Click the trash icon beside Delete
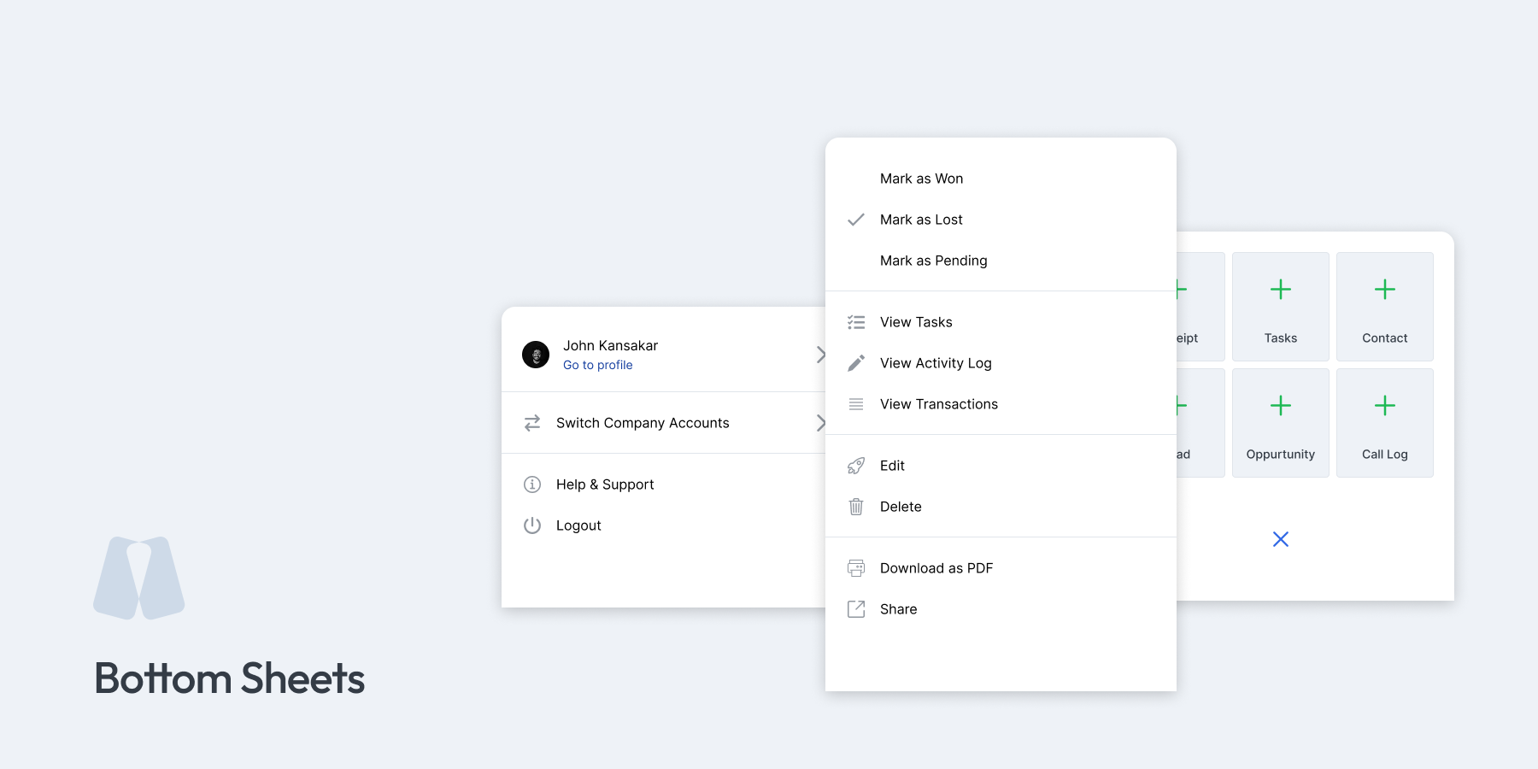 coord(856,507)
